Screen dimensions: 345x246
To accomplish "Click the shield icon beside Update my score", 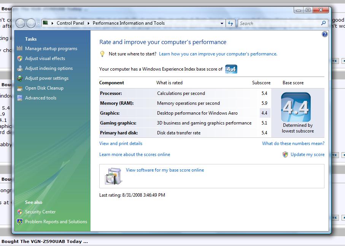I will click(285, 155).
